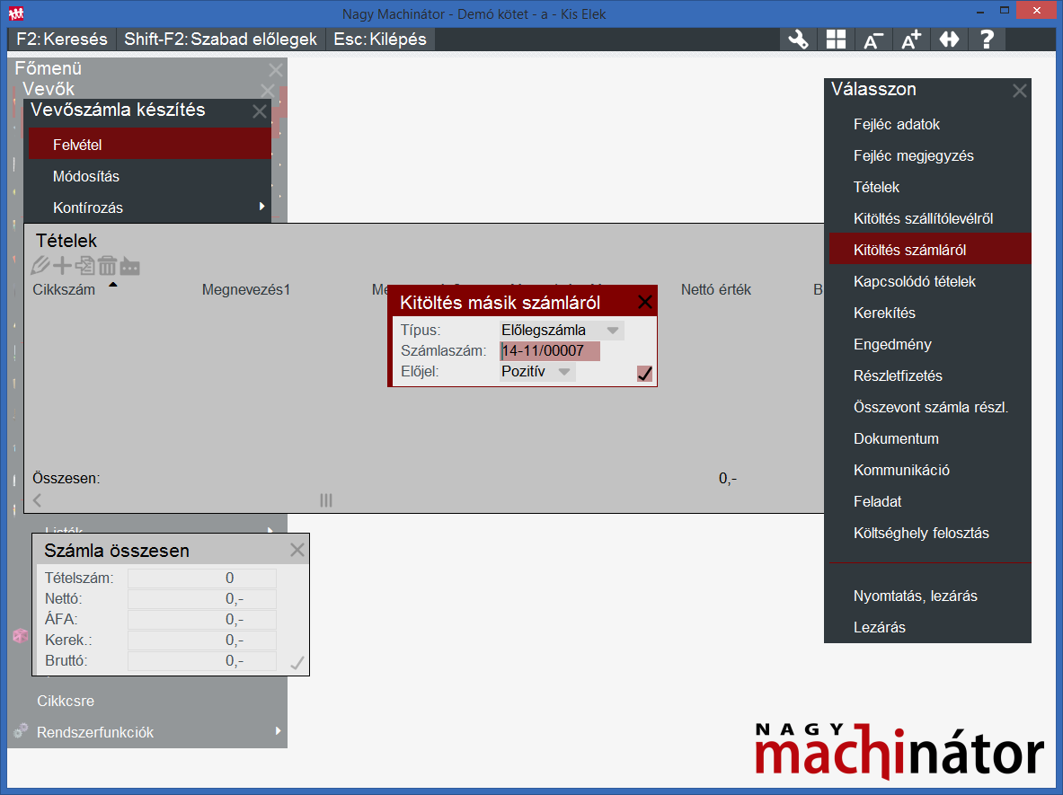Click the horizontal arrows width icon

tap(949, 40)
